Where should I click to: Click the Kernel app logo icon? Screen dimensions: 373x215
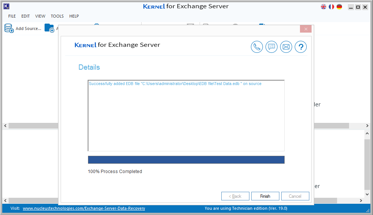pos(6,6)
